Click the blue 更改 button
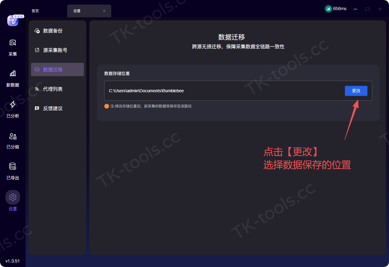 [x=356, y=91]
